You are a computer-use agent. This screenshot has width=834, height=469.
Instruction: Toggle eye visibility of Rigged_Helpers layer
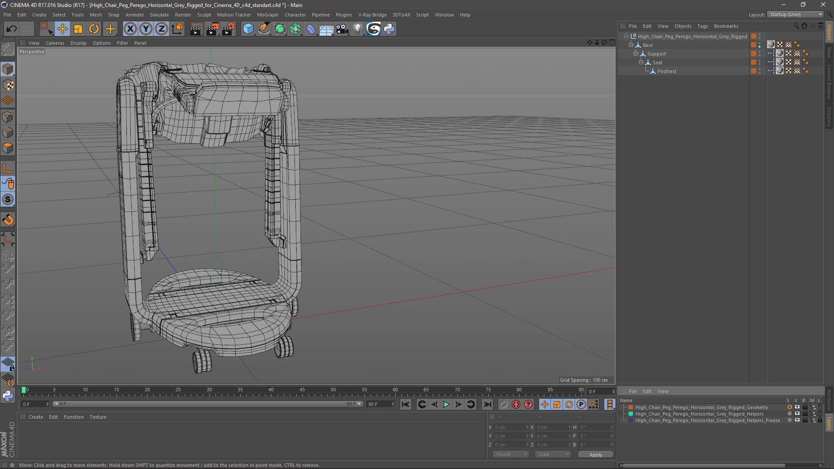797,414
